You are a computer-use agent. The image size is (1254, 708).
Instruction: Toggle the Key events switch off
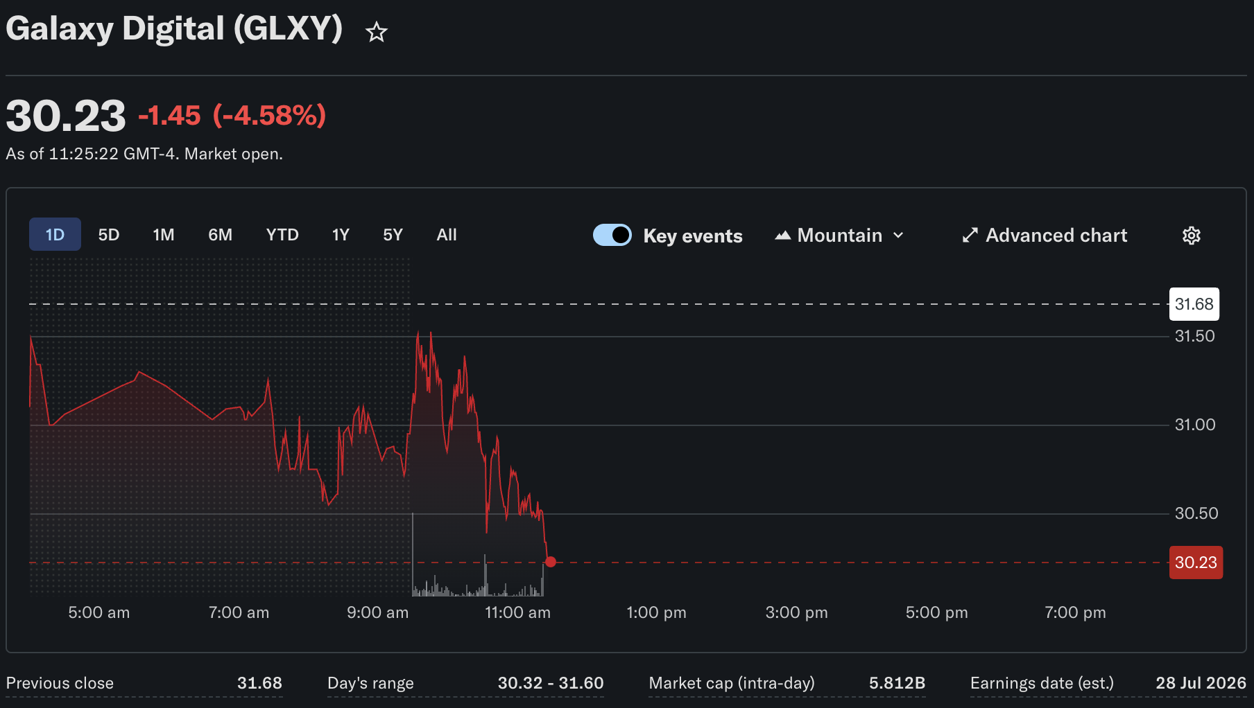612,235
